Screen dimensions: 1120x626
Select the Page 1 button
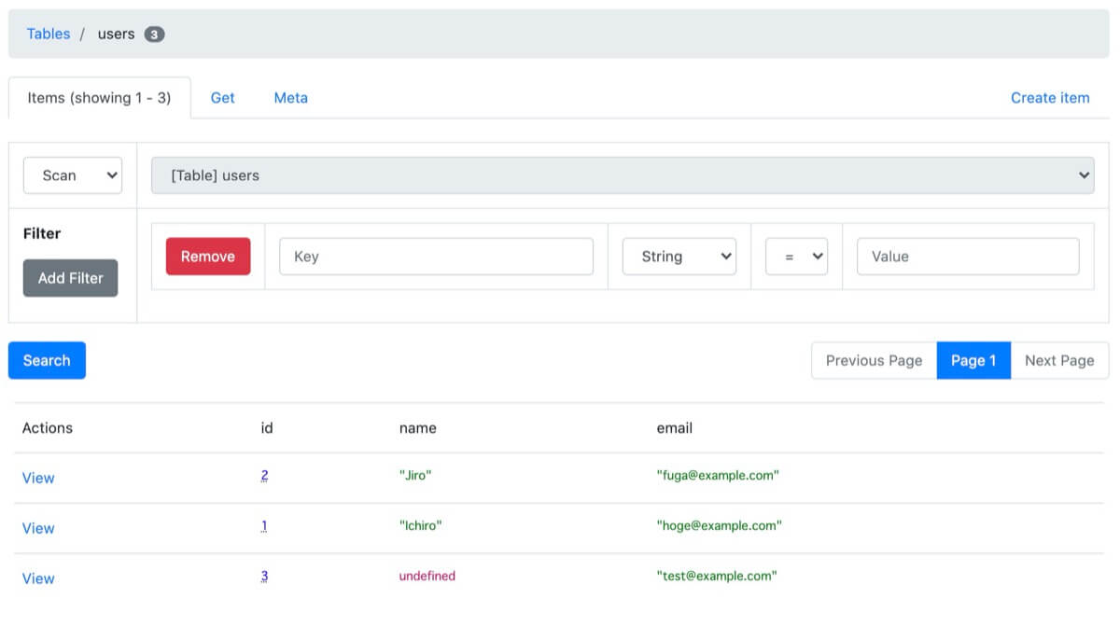tap(973, 360)
